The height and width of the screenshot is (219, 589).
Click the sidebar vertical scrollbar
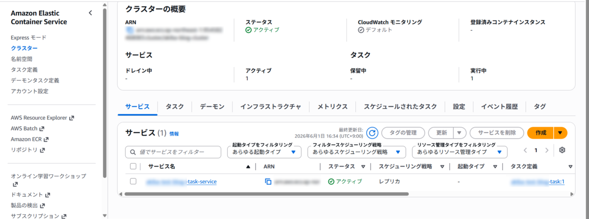point(105,93)
